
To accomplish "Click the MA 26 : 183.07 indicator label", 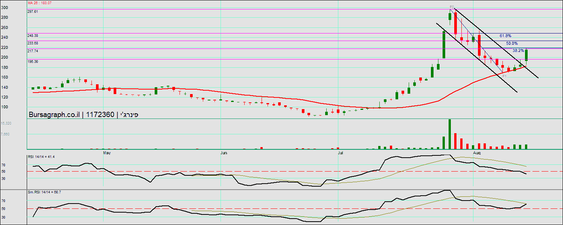I will coord(40,3).
